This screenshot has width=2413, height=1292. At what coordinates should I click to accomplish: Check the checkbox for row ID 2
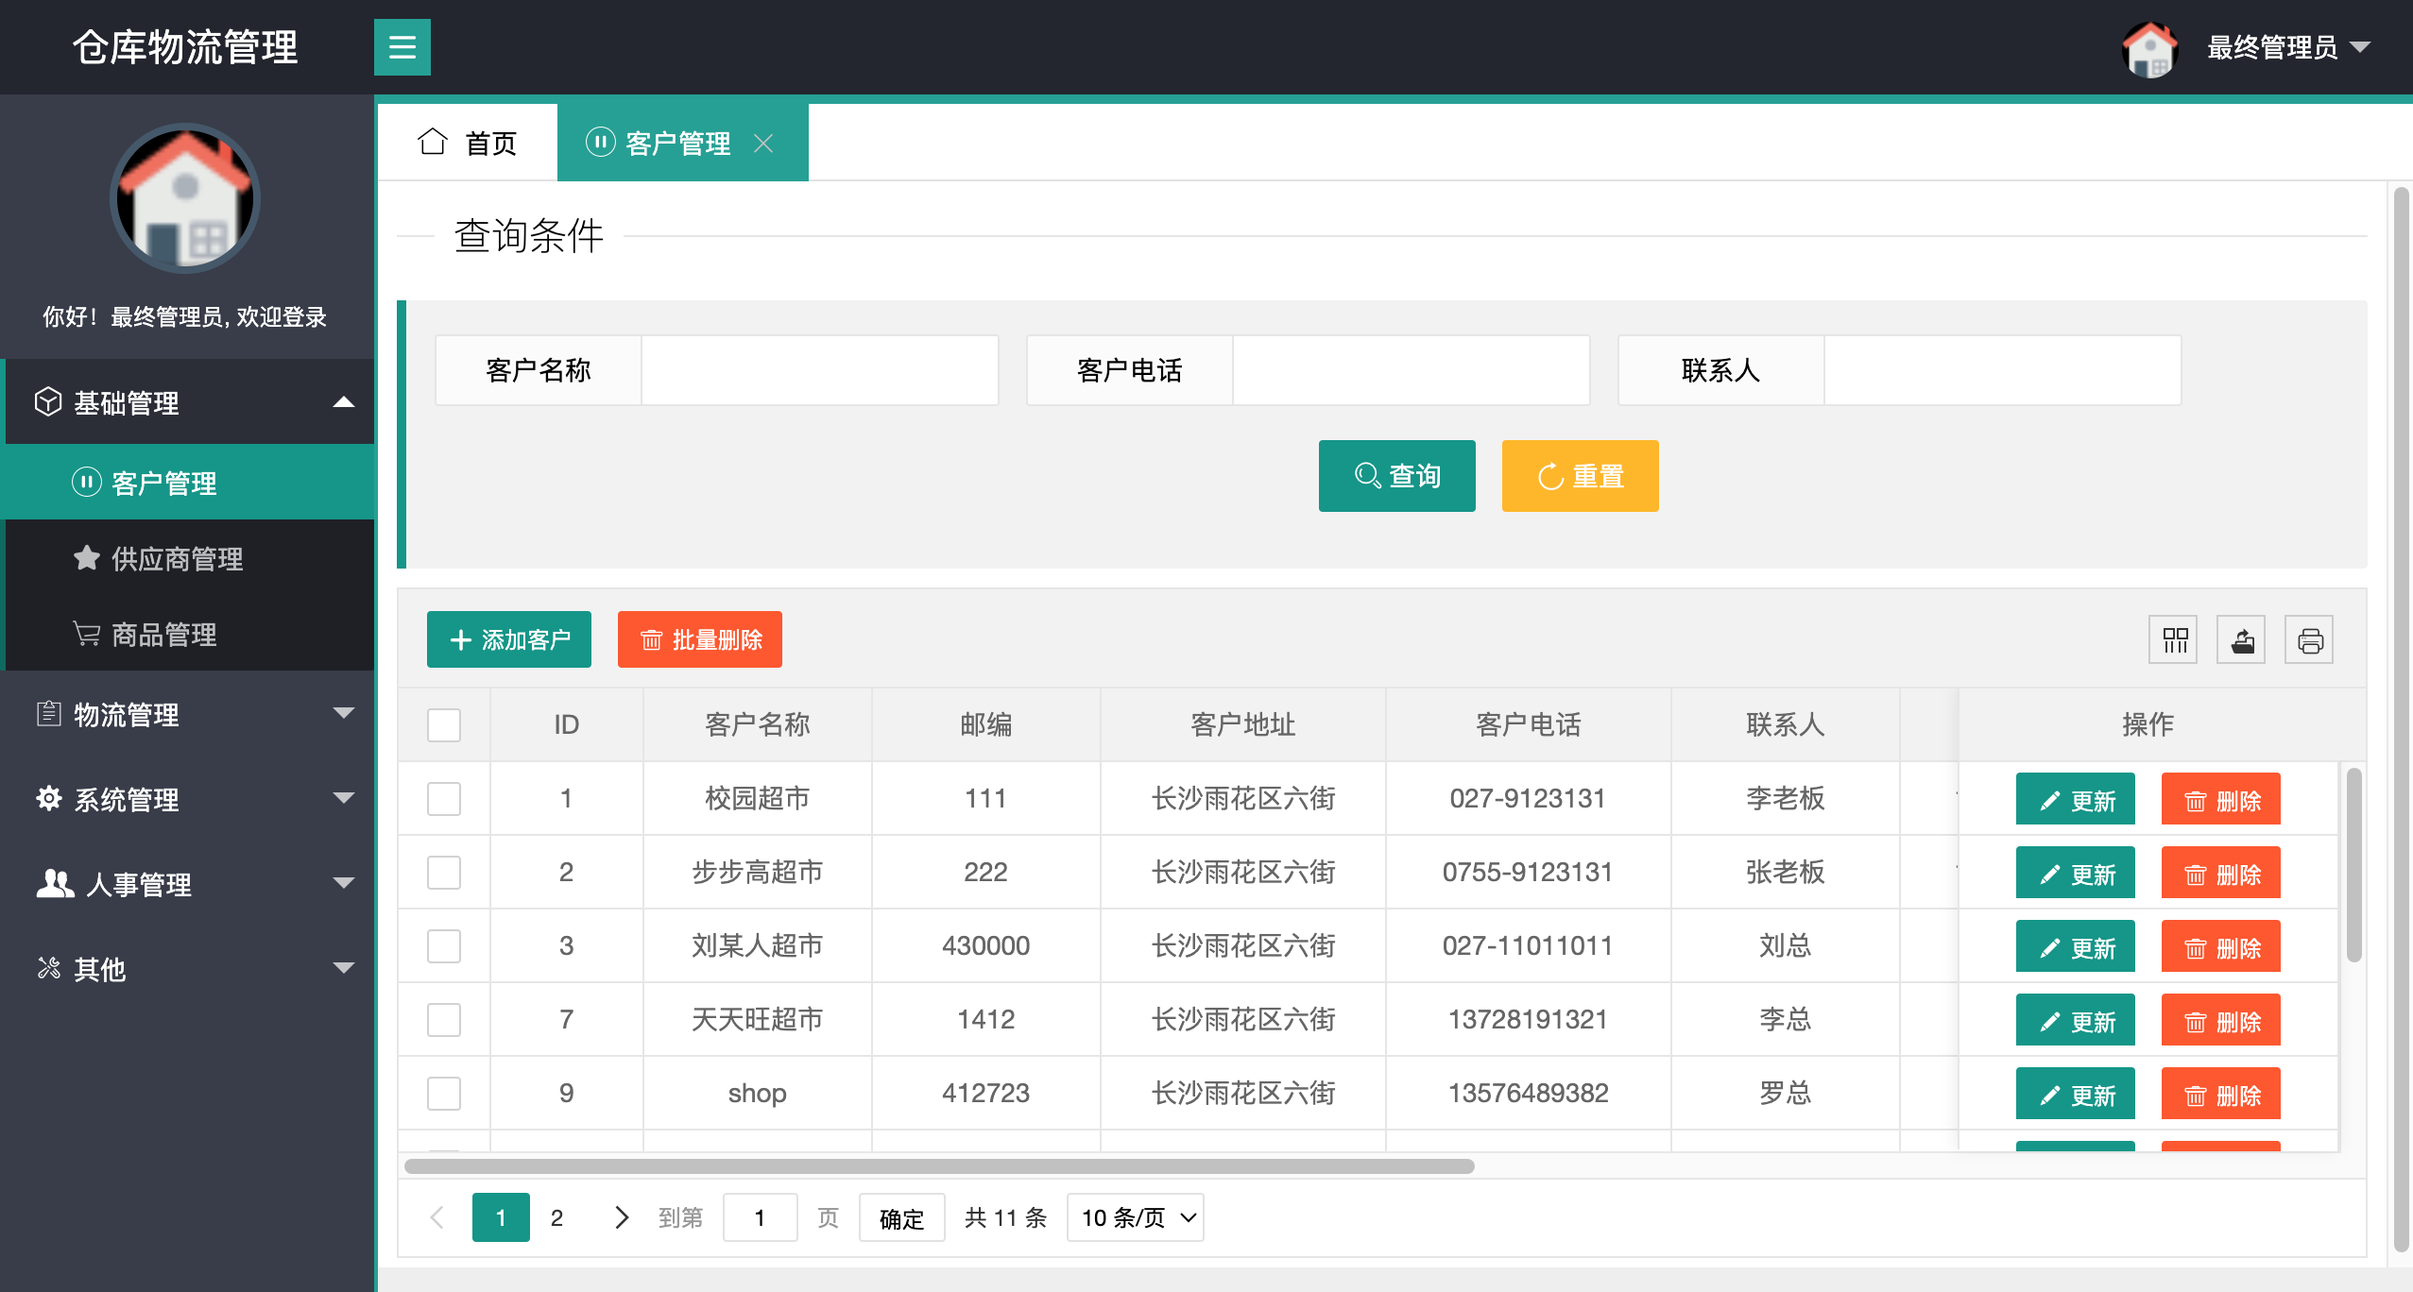[444, 873]
